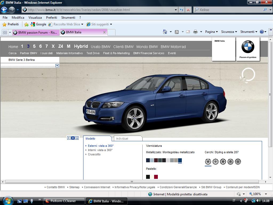The height and width of the screenshot is (205, 273).
Task: Open the Cruscotto view link
Action: click(x=94, y=154)
